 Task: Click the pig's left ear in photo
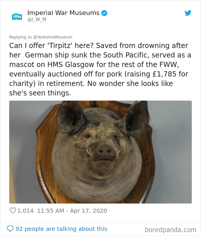pos(70,117)
